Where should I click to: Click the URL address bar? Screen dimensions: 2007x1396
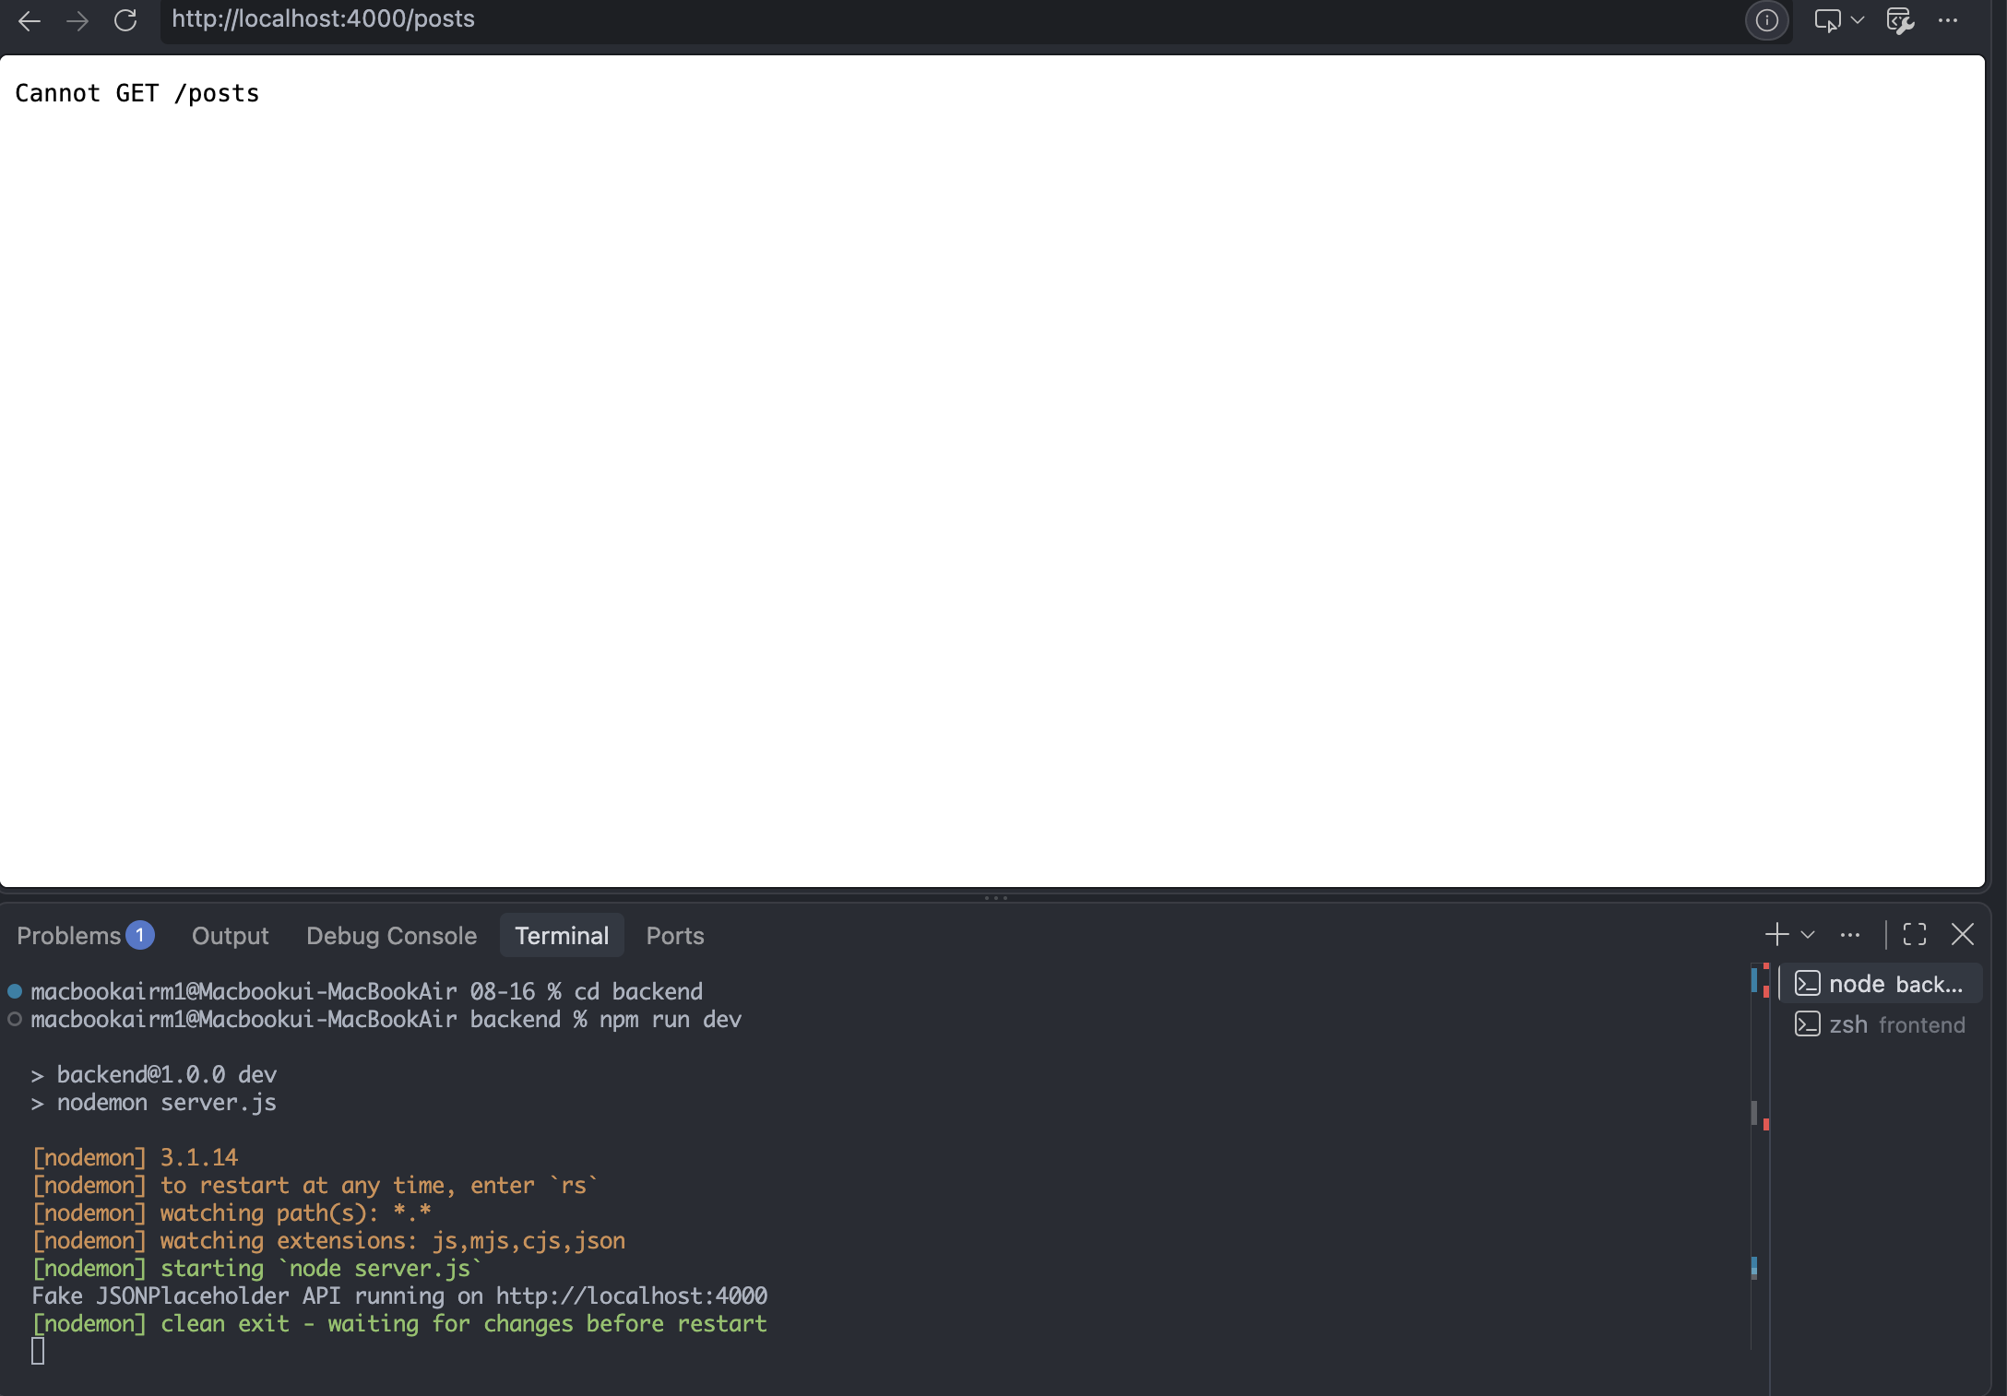click(950, 19)
